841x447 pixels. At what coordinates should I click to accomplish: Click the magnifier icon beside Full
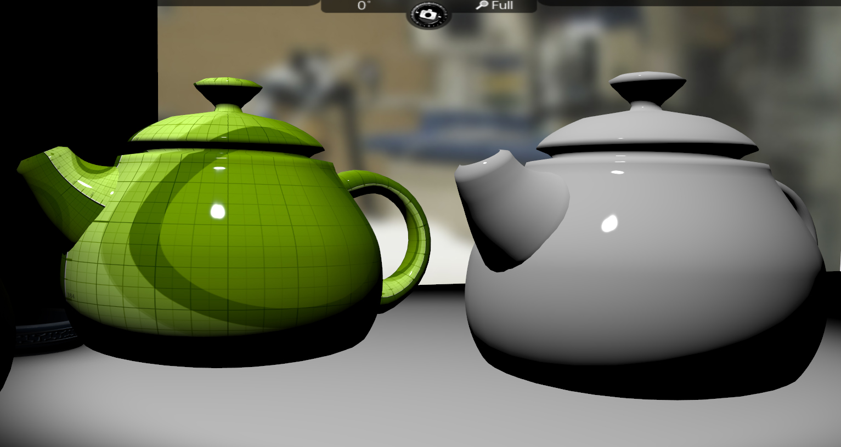coord(482,5)
